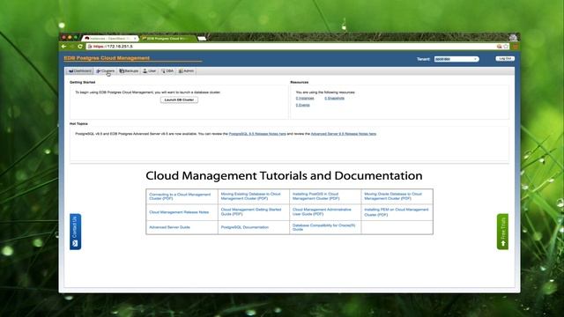Image resolution: width=564 pixels, height=317 pixels.
Task: Open the 0 Snapshots link
Action: pos(335,98)
